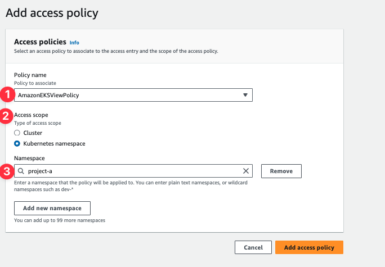Click the Add new namespace button
385x267 pixels.
coord(52,208)
